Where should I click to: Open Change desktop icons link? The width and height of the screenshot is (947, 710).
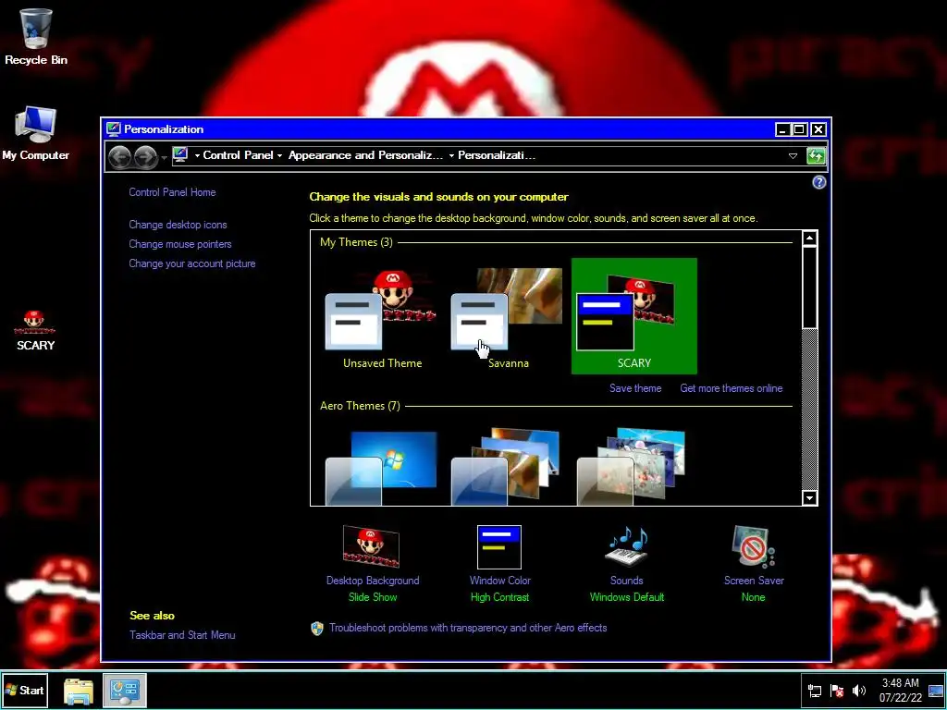(178, 225)
